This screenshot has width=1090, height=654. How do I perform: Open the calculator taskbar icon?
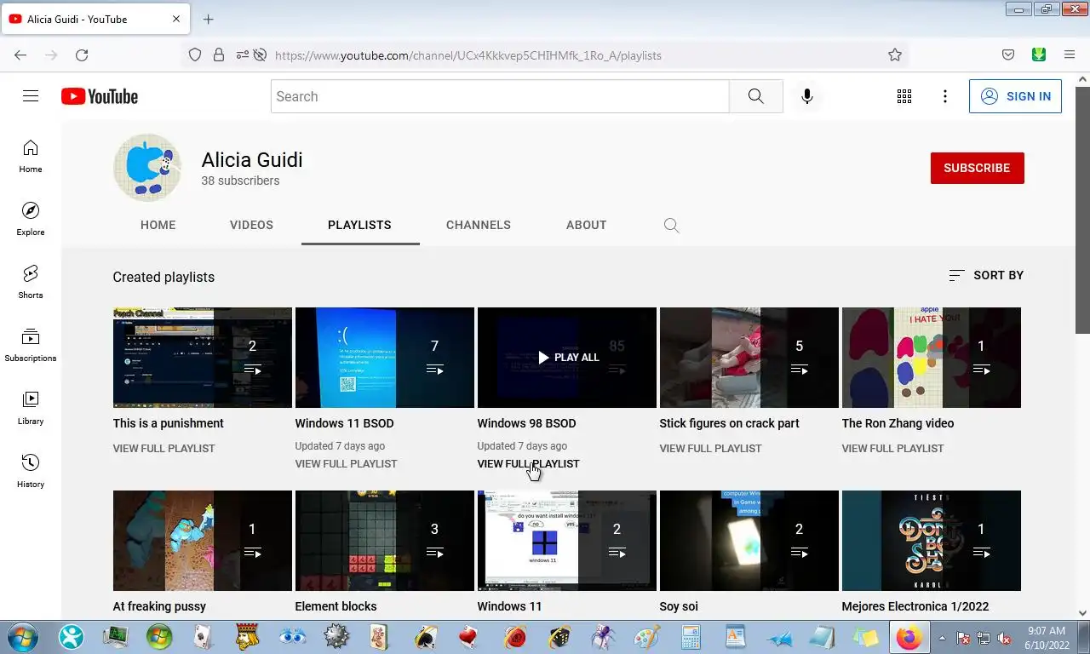[x=691, y=636]
